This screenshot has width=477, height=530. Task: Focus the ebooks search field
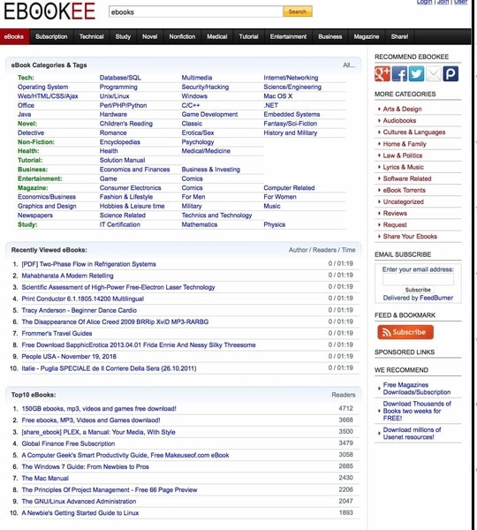[196, 11]
